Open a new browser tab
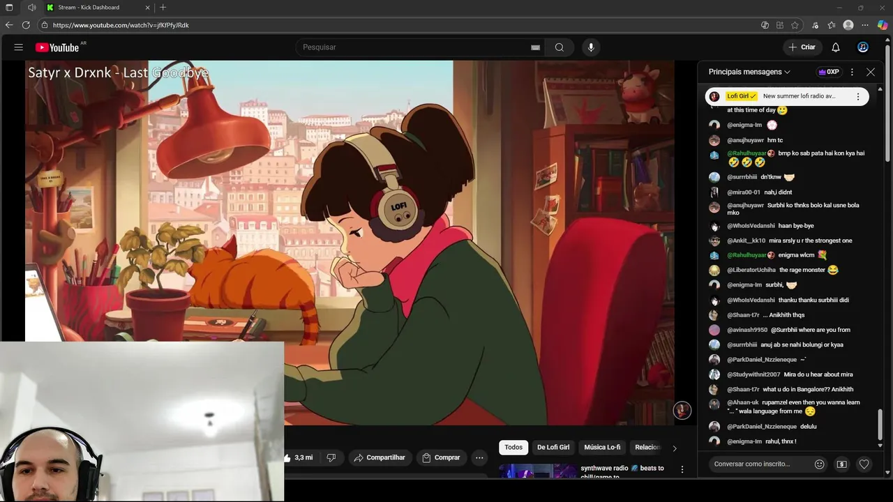The height and width of the screenshot is (502, 893). point(163,7)
